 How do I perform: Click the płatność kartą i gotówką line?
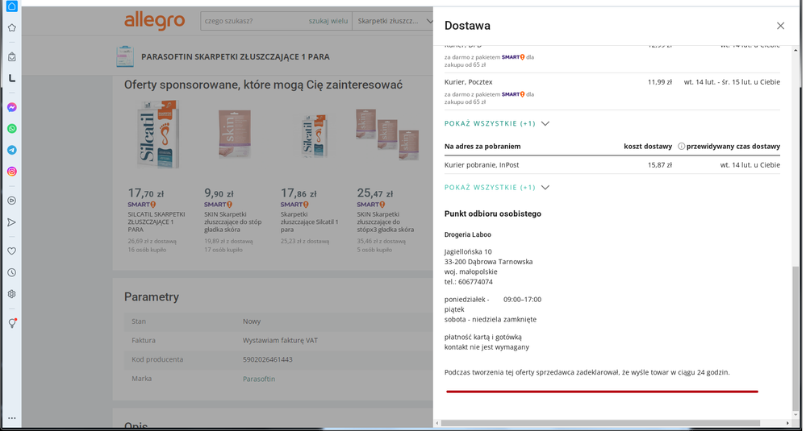pyautogui.click(x=483, y=337)
